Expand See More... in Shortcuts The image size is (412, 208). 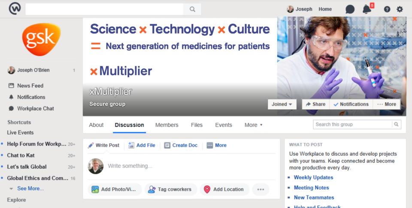point(30,189)
